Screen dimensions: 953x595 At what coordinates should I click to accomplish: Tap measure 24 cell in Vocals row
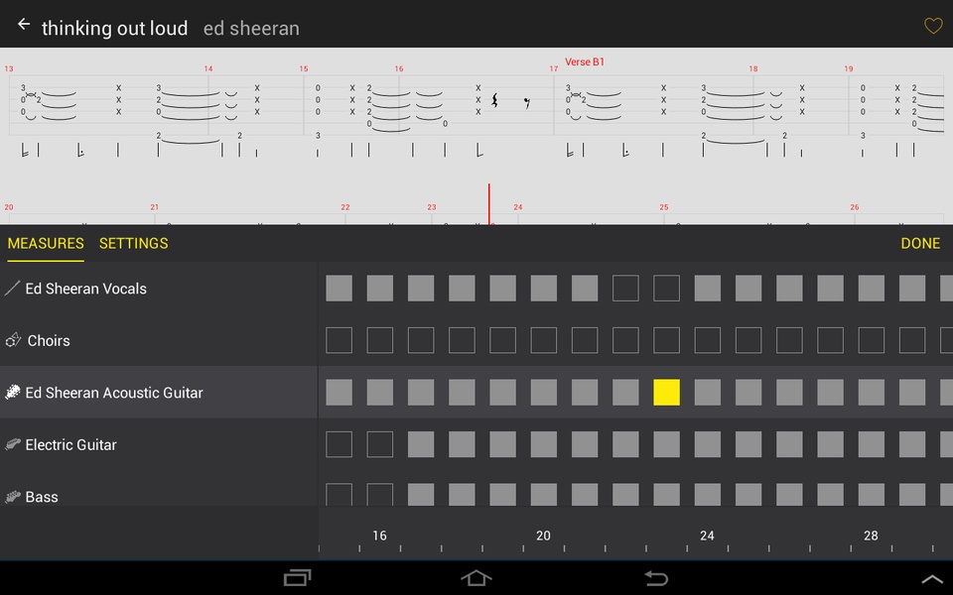coord(708,289)
